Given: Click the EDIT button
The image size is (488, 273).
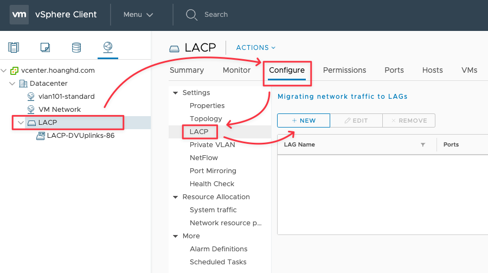Looking at the screenshot, I should [356, 120].
